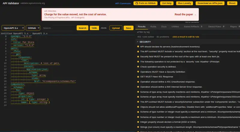Screen dimensions: 240x132
Task: Switch to the Results tab
Action: click(x=142, y=27)
